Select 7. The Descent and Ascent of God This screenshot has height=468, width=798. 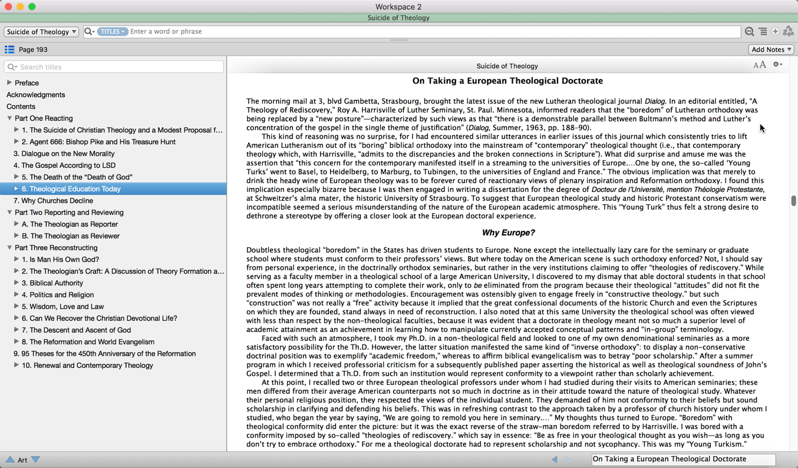click(77, 330)
